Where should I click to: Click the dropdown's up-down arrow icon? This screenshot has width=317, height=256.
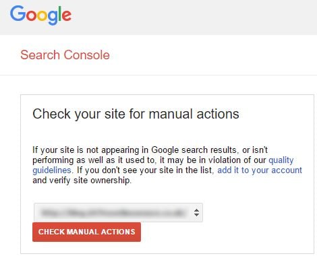point(196,212)
